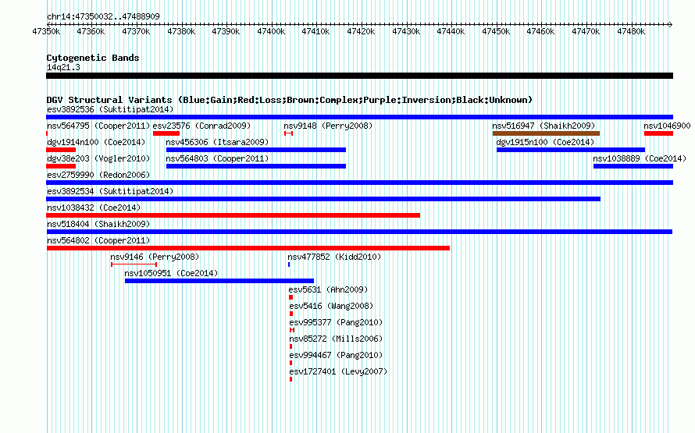Click the 47390k ruler tick label
This screenshot has width=695, height=433.
(226, 31)
